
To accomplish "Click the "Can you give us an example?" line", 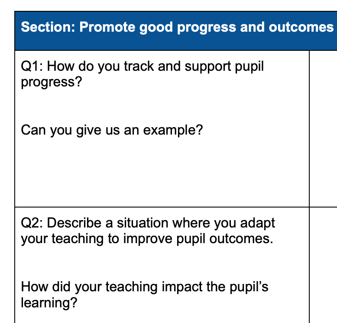I will point(112,129).
